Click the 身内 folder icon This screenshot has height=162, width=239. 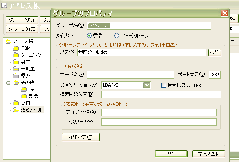16,62
